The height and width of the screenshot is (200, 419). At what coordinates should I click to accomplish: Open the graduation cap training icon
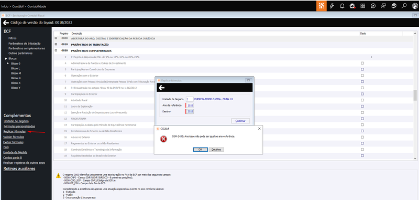[x=352, y=6]
